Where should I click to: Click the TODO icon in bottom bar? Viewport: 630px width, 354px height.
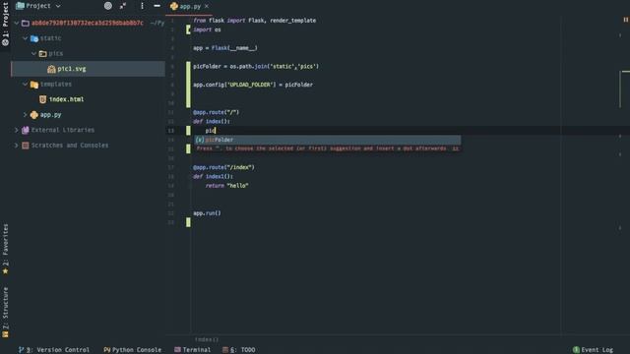pyautogui.click(x=225, y=350)
